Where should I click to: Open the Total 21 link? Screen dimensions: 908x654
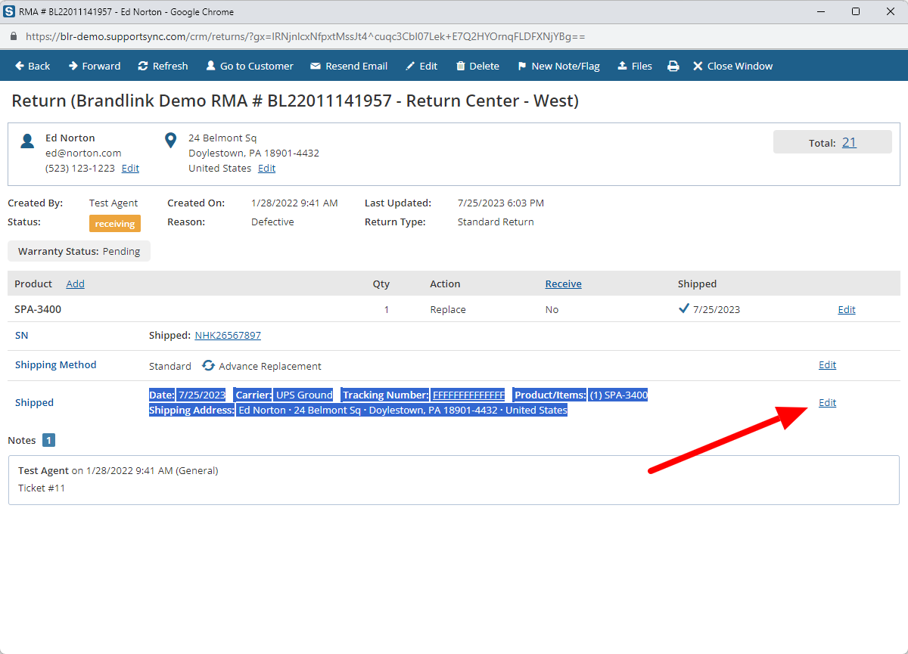[849, 142]
